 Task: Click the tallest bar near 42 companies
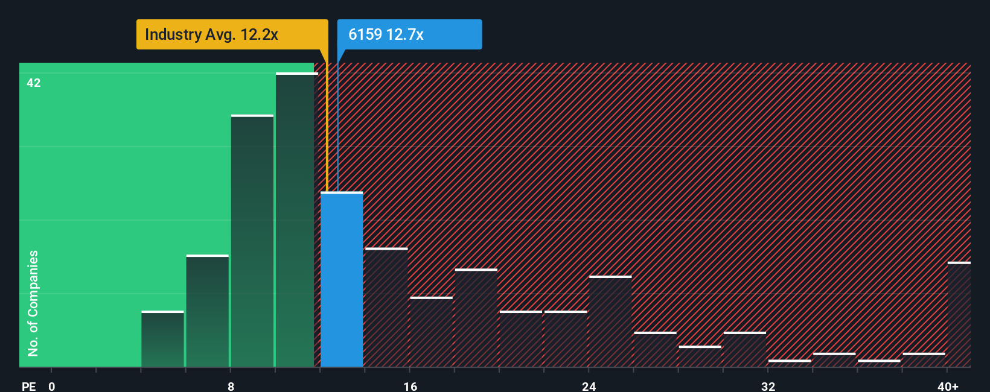click(x=296, y=220)
